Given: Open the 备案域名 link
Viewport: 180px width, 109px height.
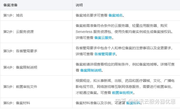Looking at the screenshot, I should point(115,15).
